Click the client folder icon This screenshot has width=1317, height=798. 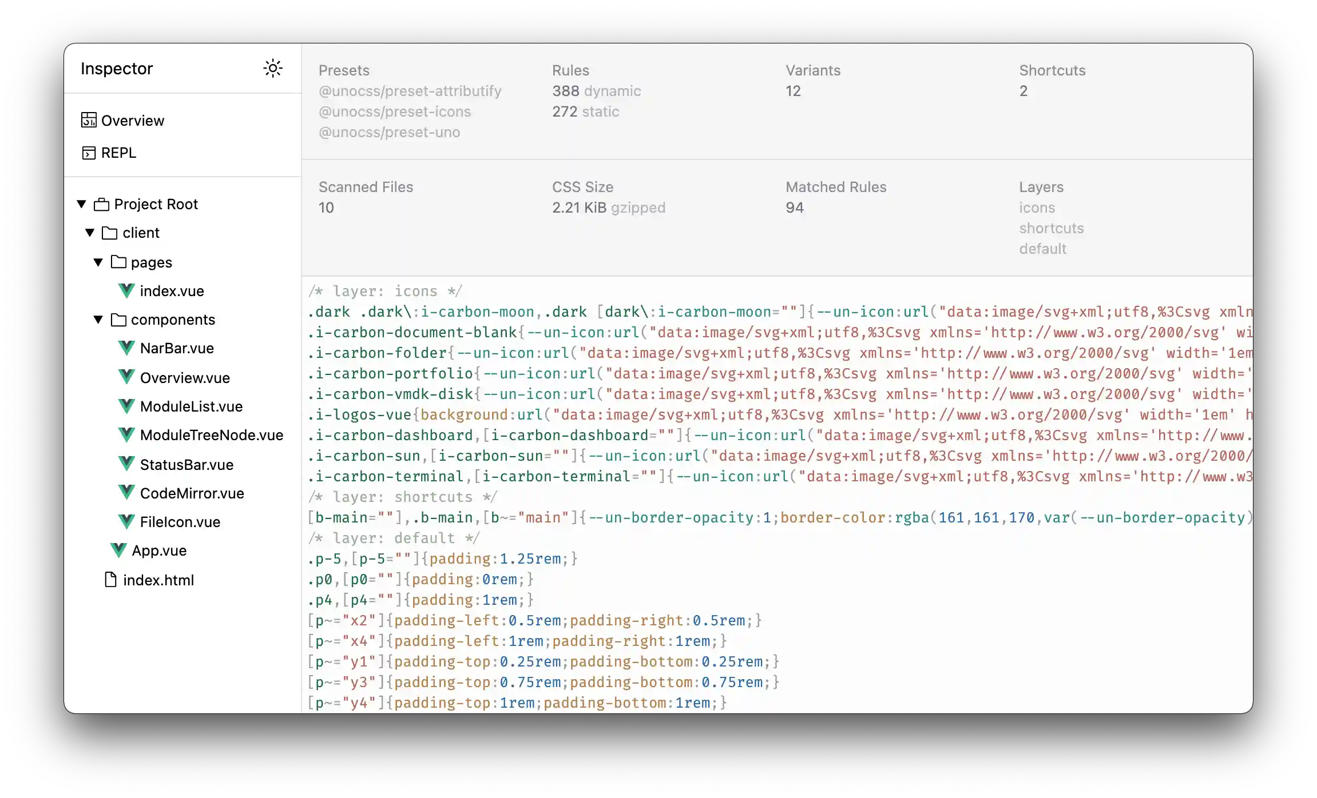pos(109,233)
